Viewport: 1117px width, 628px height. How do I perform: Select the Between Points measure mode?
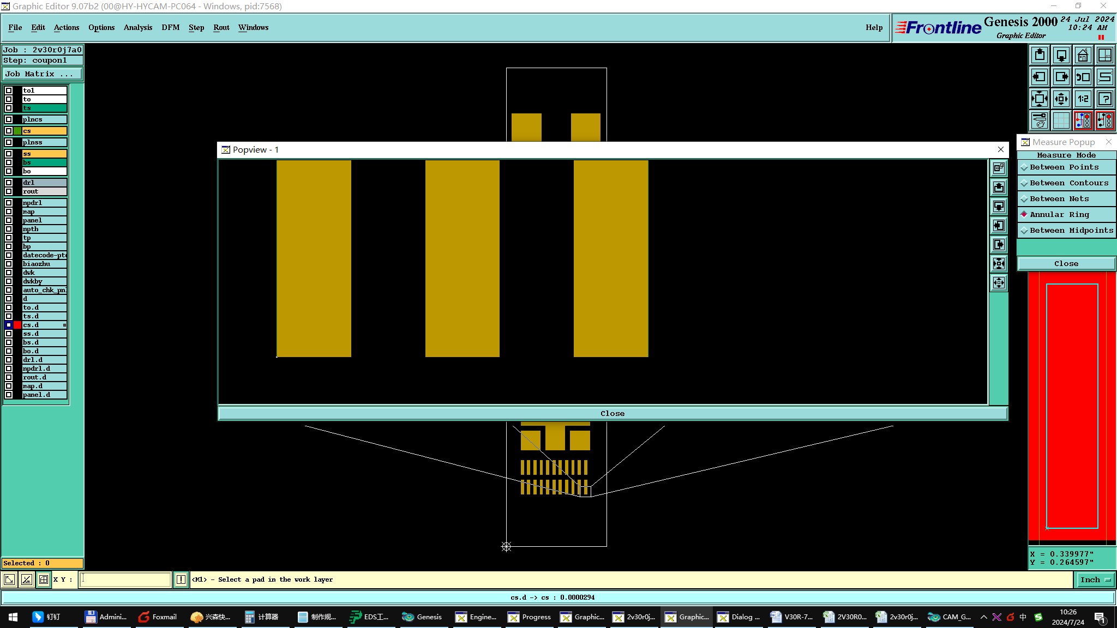(1064, 167)
